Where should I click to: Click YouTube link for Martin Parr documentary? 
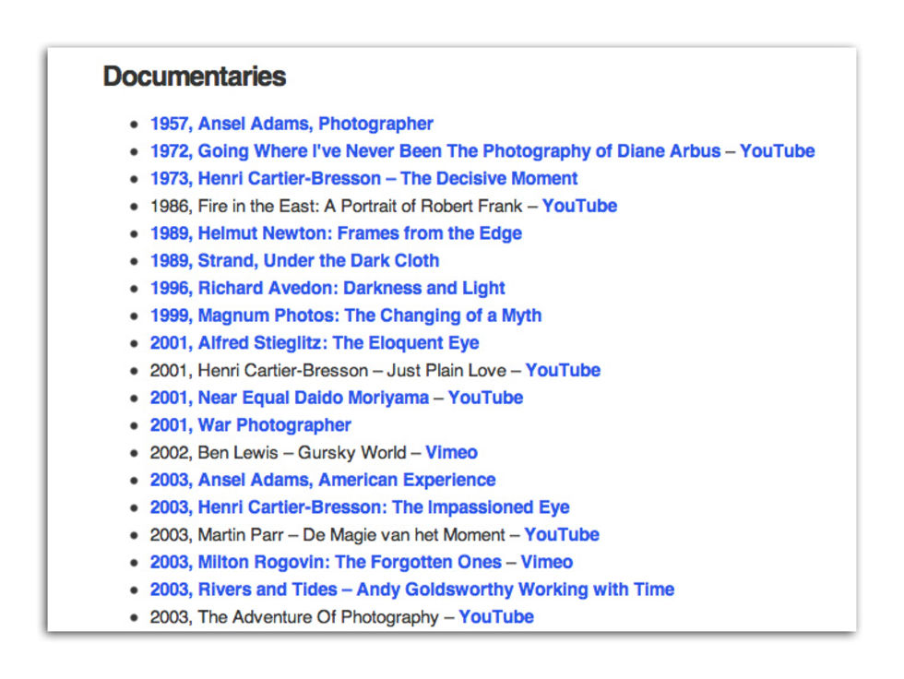pos(561,534)
